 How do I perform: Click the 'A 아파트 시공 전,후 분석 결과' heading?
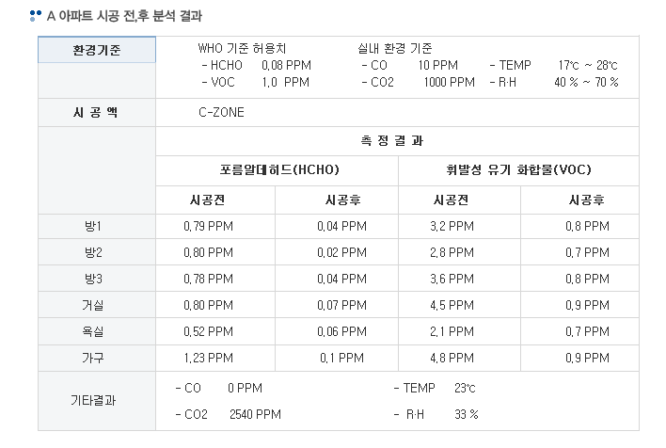pos(124,16)
